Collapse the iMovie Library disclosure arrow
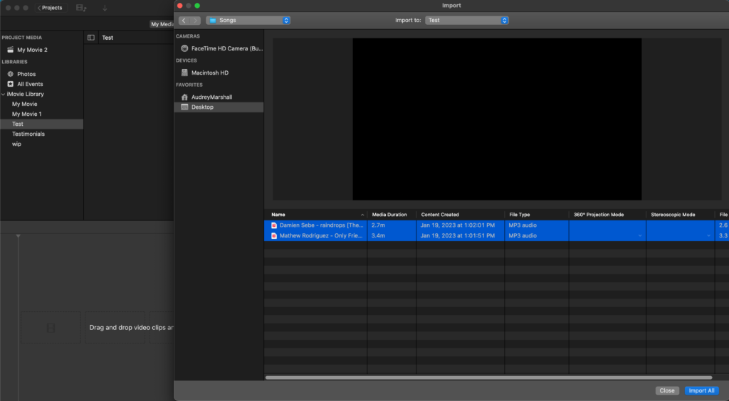 point(4,95)
